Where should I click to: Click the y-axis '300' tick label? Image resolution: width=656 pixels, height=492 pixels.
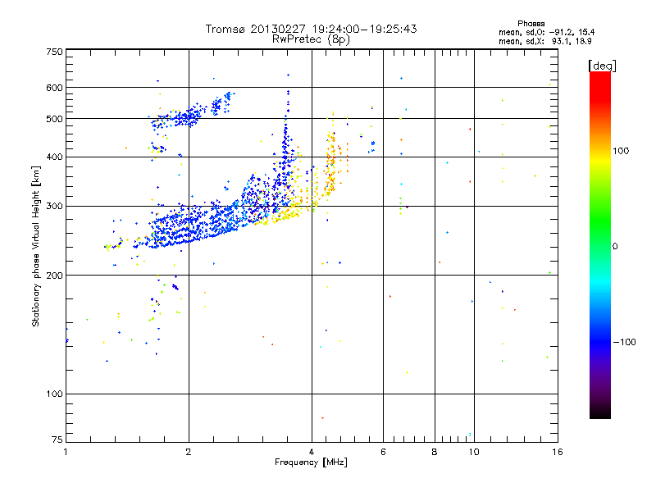pos(54,207)
